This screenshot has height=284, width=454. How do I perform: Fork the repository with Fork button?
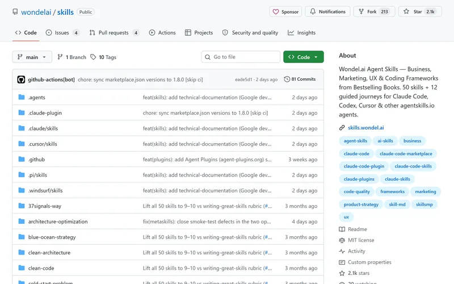374,11
